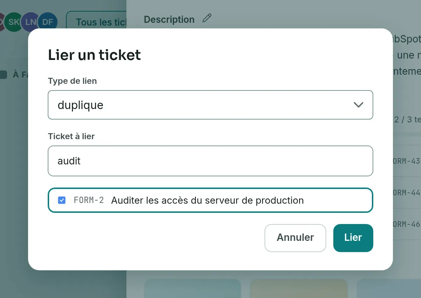Screen dimensions: 421x298
Task: Uncheck the FORM-2 ticket checkbox
Action: 62,200
